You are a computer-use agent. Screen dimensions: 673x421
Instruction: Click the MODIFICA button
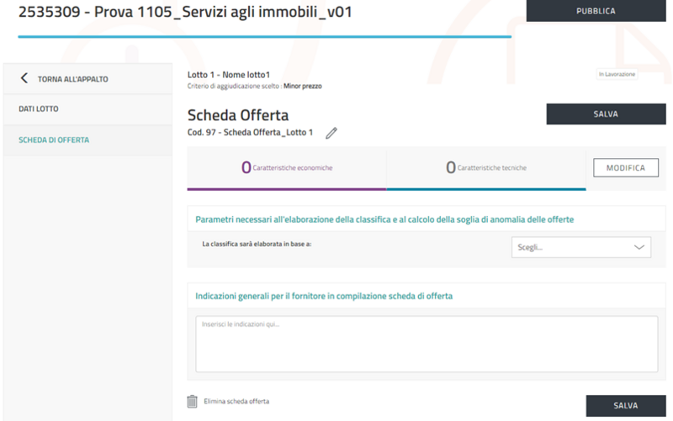(626, 167)
